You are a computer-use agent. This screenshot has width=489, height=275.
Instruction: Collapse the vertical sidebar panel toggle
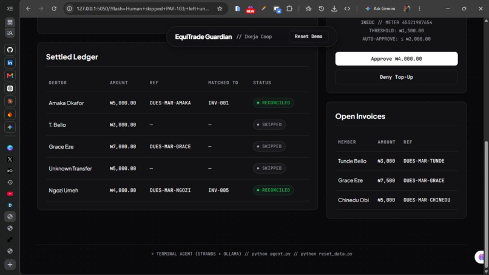click(10, 8)
